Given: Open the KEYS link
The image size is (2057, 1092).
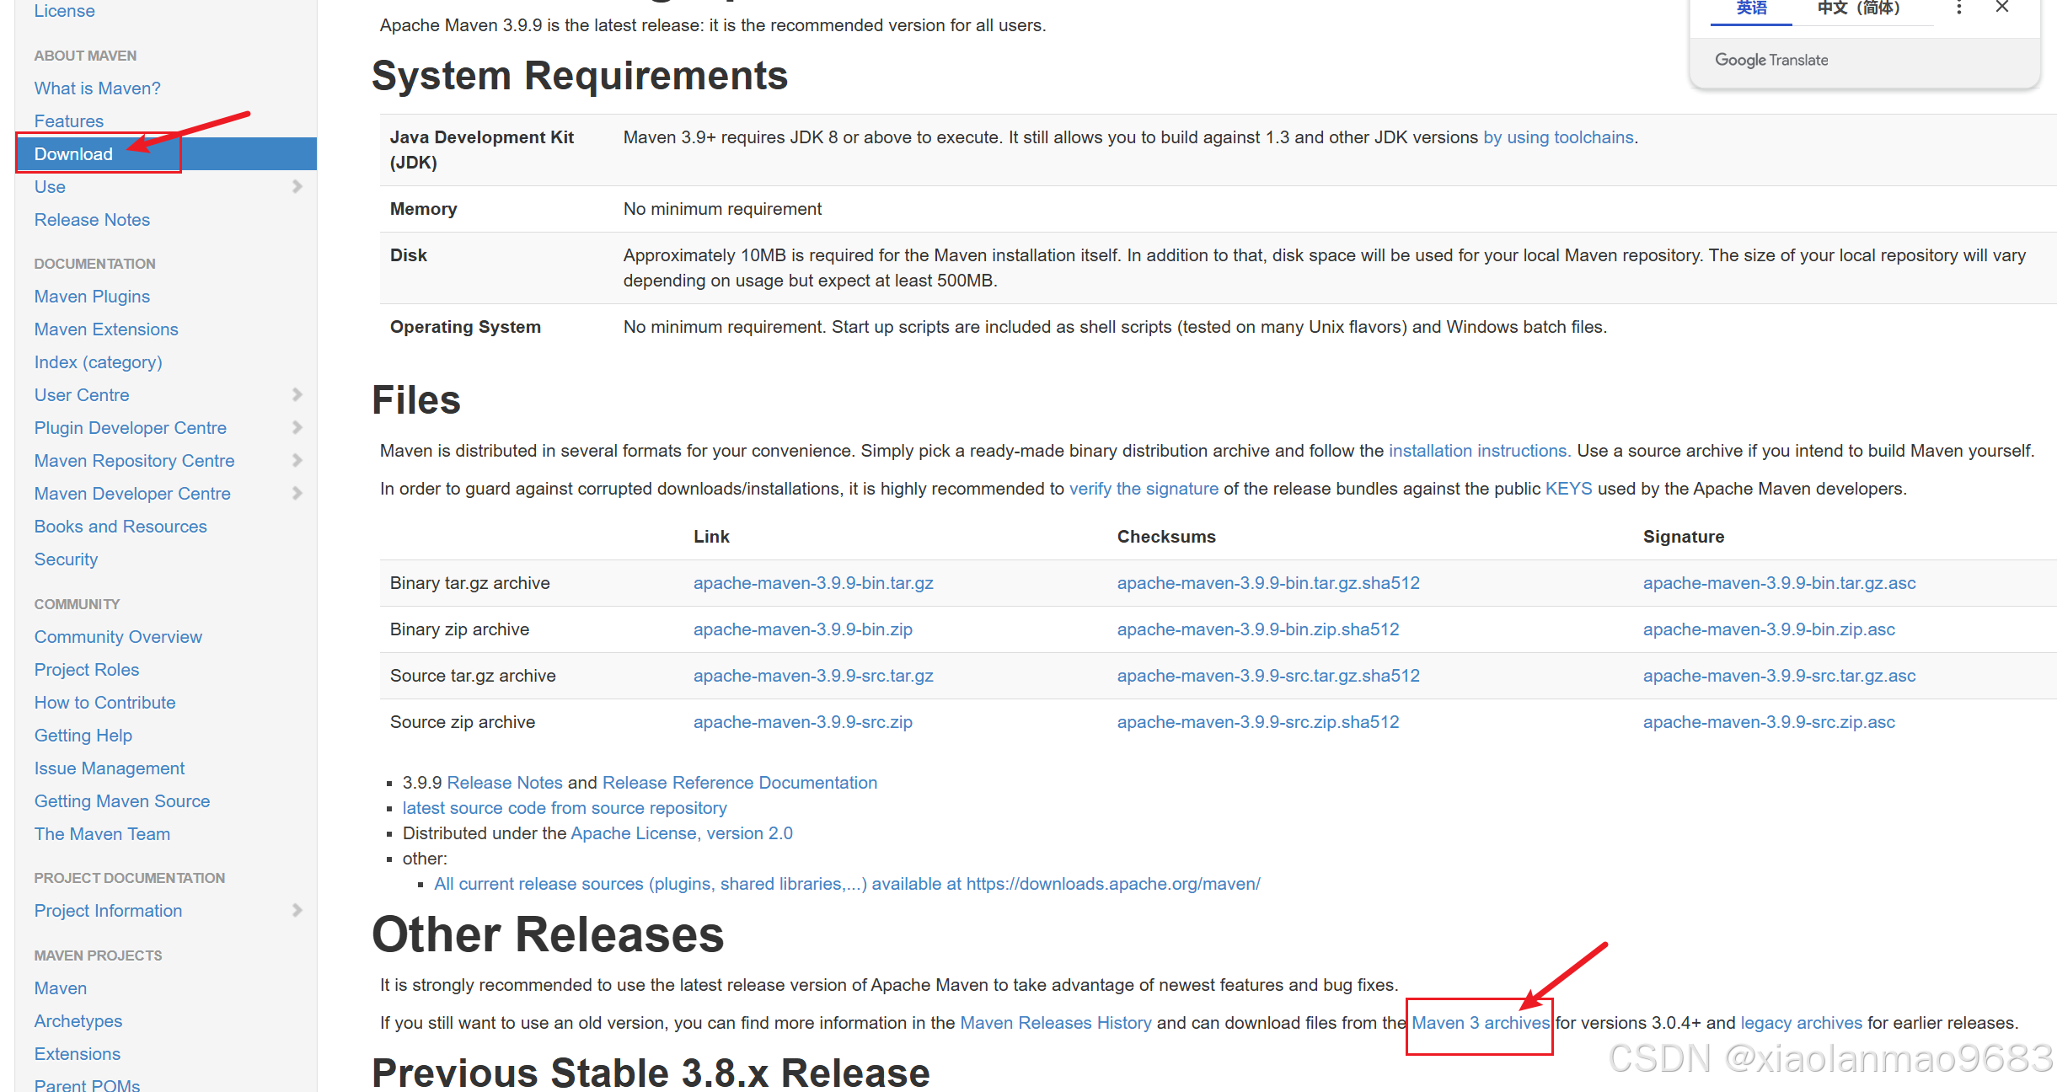Looking at the screenshot, I should (1568, 489).
